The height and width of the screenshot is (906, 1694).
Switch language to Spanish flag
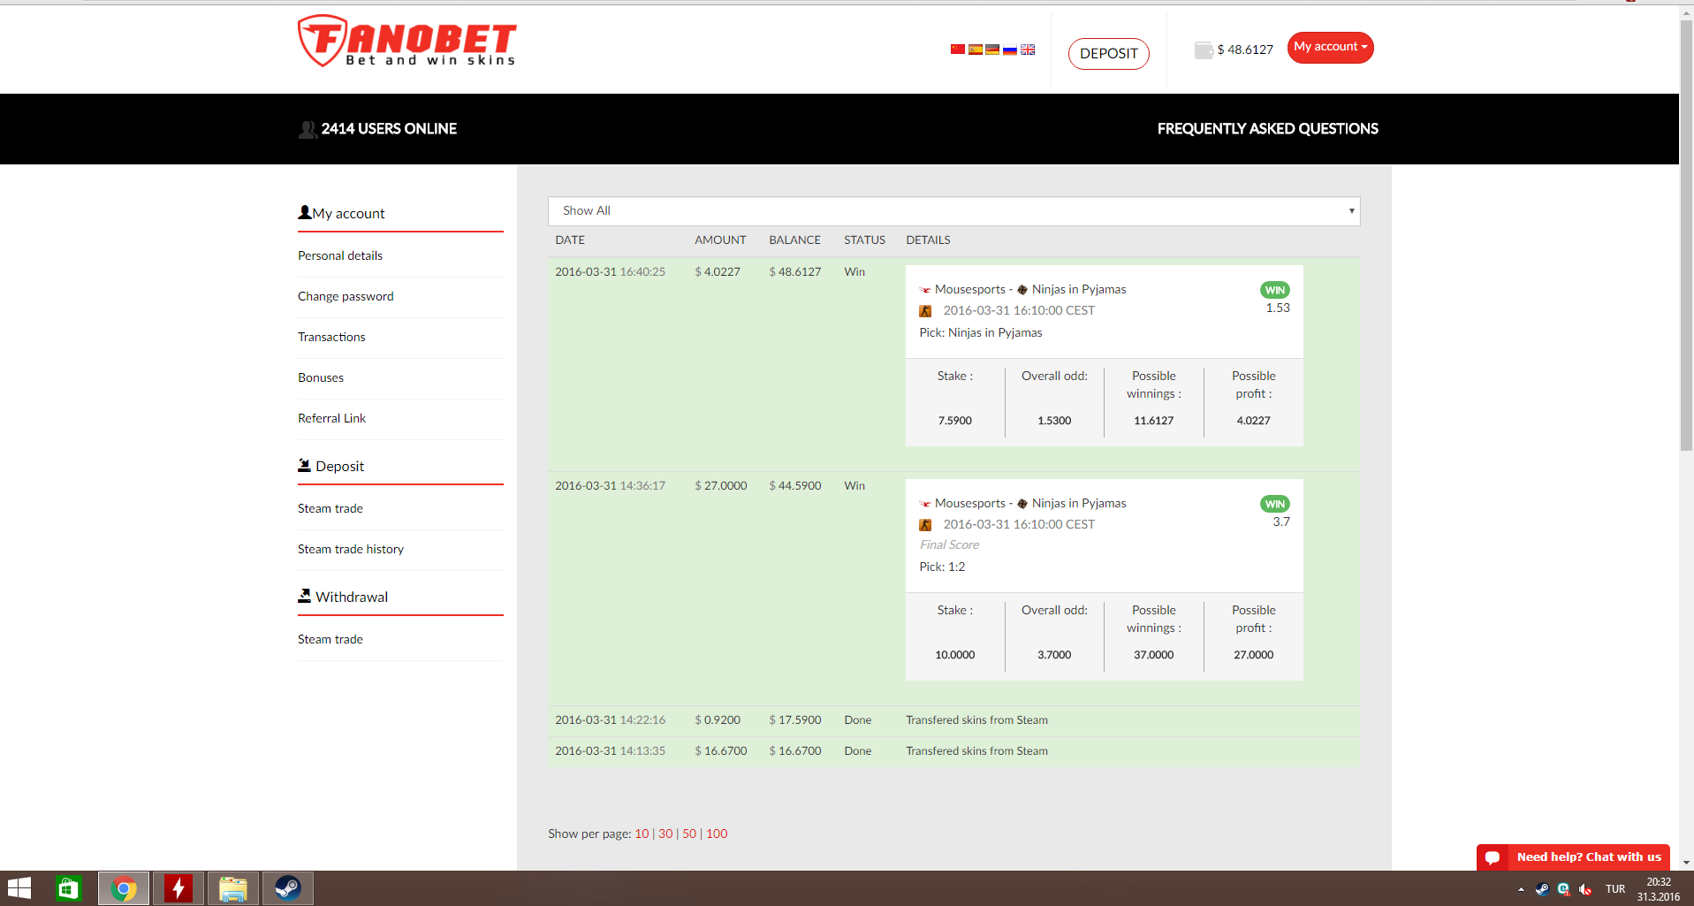click(976, 49)
